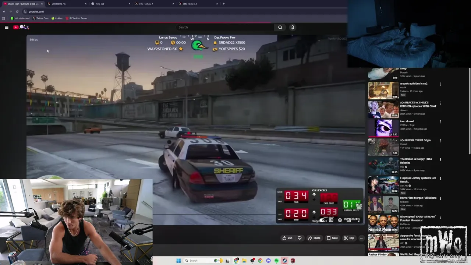Open the site information icon beside the URL
Image resolution: width=471 pixels, height=265 pixels.
[x=25, y=11]
